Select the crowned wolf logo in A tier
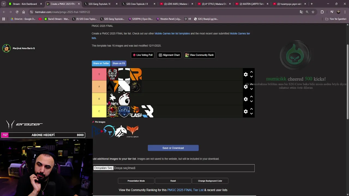The height and width of the screenshot is (196, 349). 136,87
